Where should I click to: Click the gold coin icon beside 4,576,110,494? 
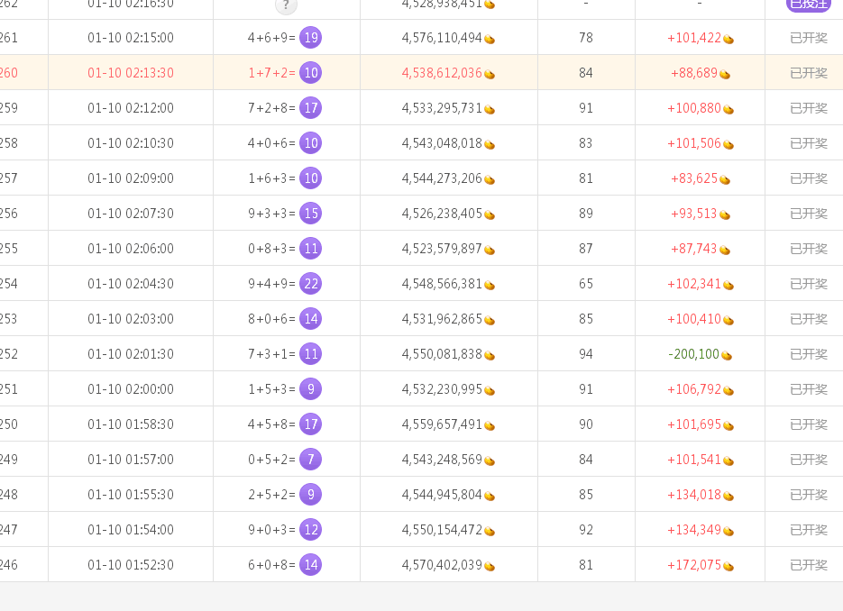(x=490, y=40)
